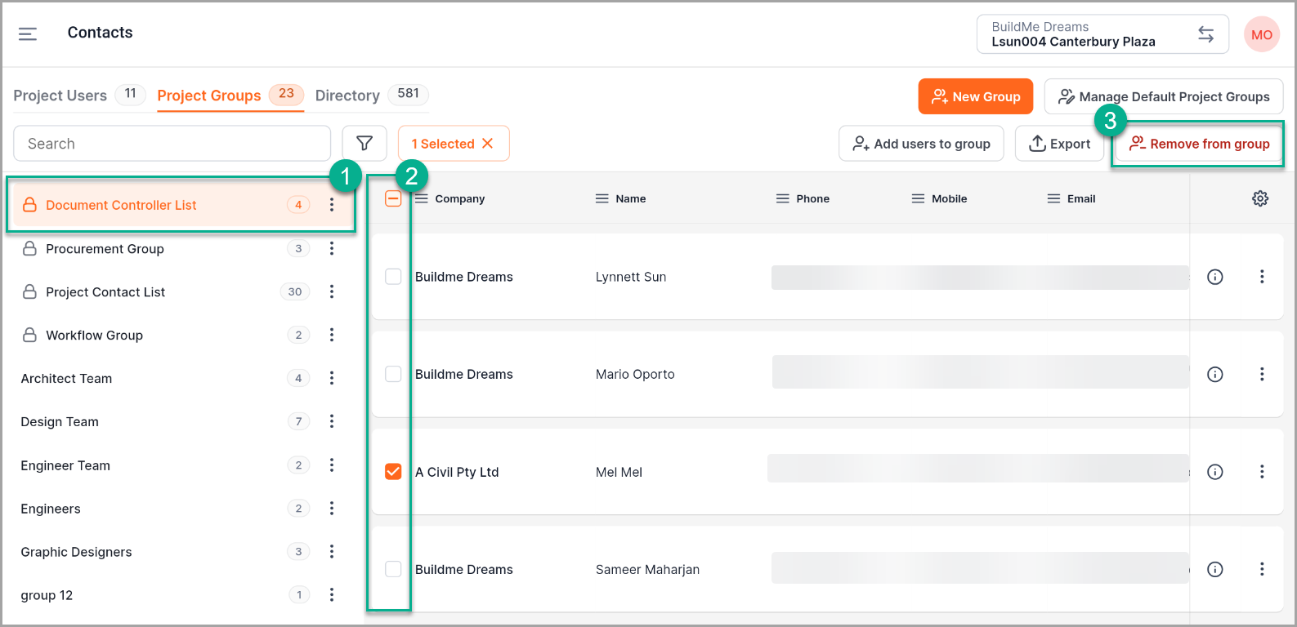
Task: Click the project switch arrows icon
Action: pyautogui.click(x=1205, y=34)
